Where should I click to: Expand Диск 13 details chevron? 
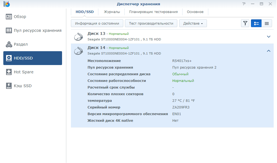coord(268,37)
